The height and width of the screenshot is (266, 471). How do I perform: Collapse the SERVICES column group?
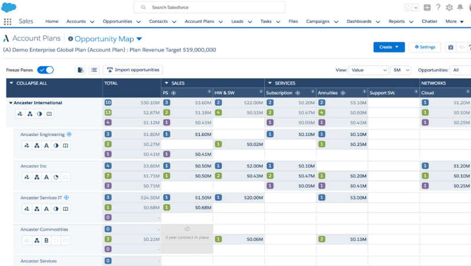(x=270, y=83)
